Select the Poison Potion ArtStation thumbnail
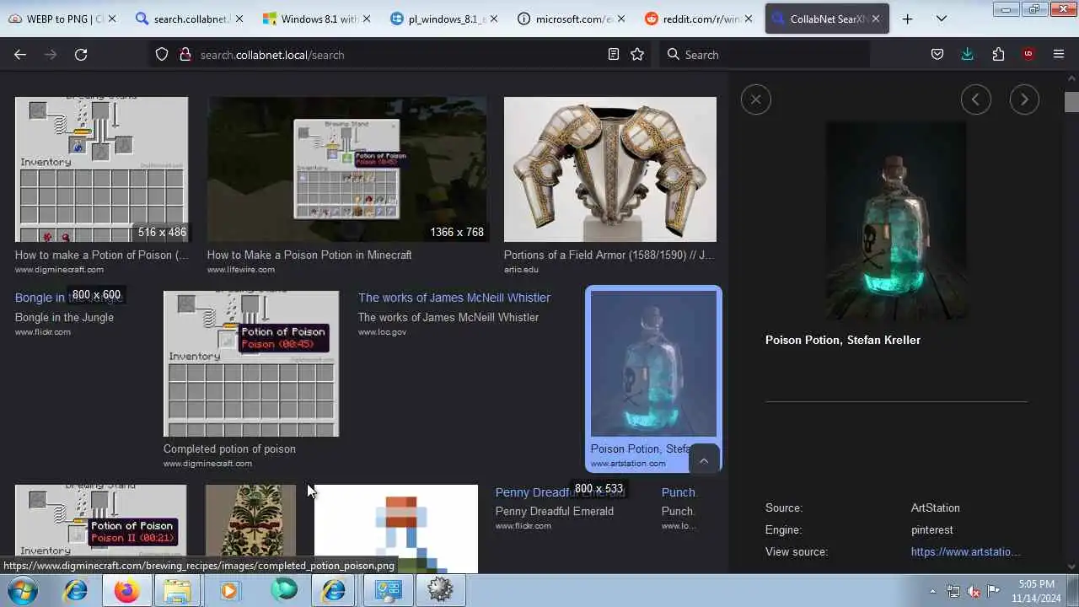The height and width of the screenshot is (607, 1079). (653, 364)
